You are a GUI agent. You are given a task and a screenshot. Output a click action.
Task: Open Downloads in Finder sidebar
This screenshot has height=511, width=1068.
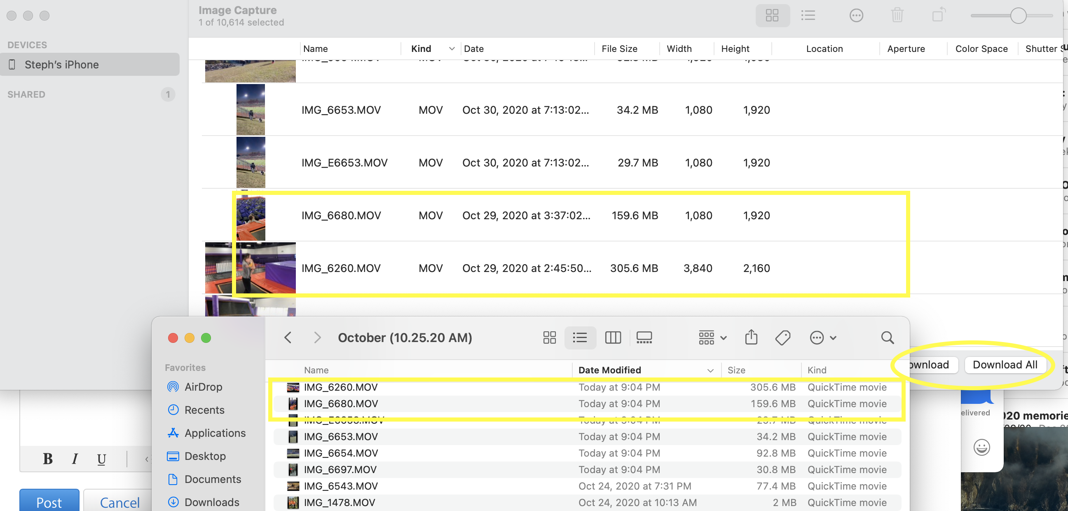click(x=211, y=502)
